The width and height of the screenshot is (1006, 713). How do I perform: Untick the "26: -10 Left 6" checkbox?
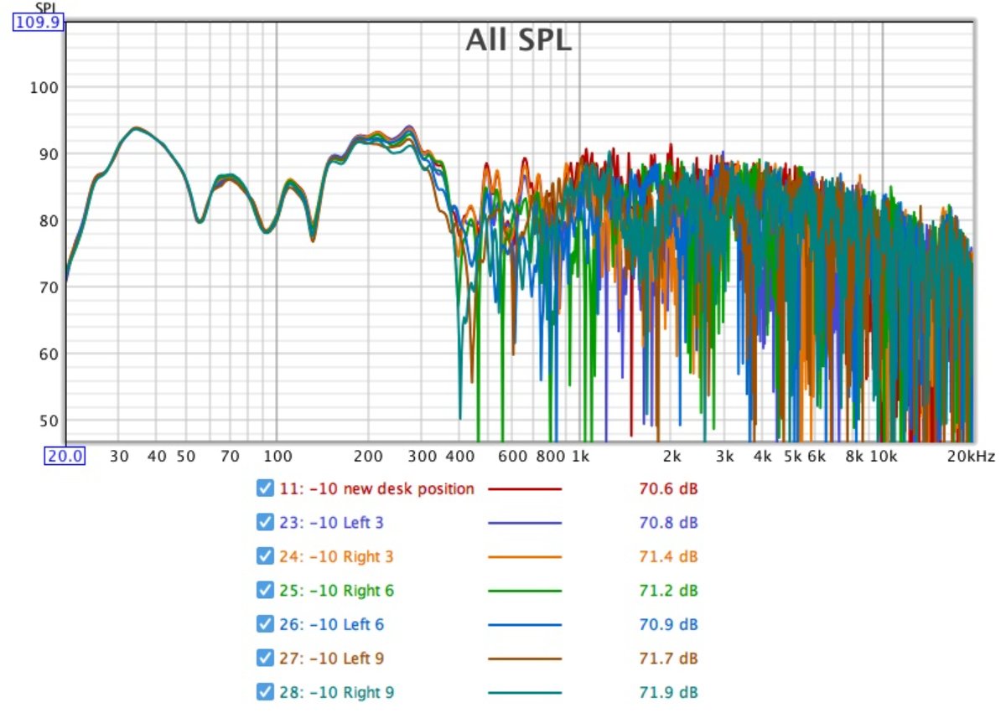tap(266, 624)
